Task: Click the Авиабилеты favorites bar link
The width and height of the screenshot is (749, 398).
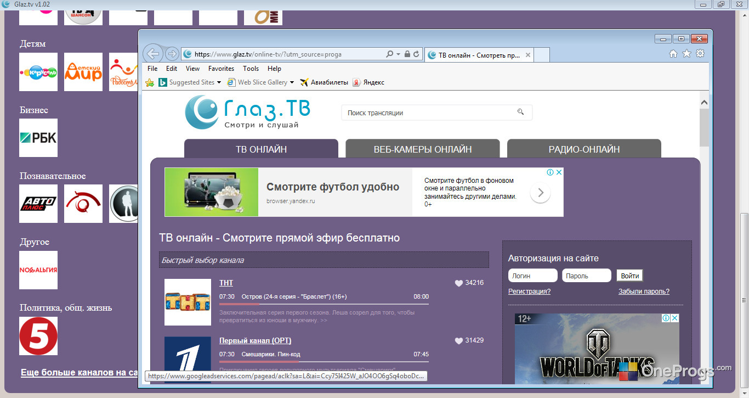Action: pos(324,82)
